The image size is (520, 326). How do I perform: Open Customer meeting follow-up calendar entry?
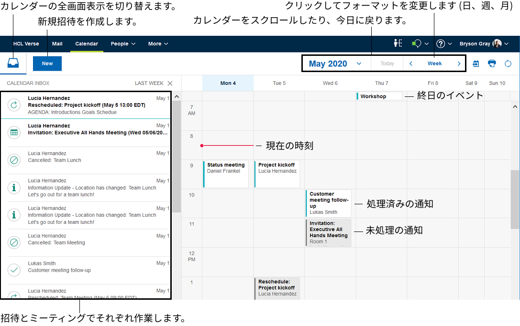(328, 203)
